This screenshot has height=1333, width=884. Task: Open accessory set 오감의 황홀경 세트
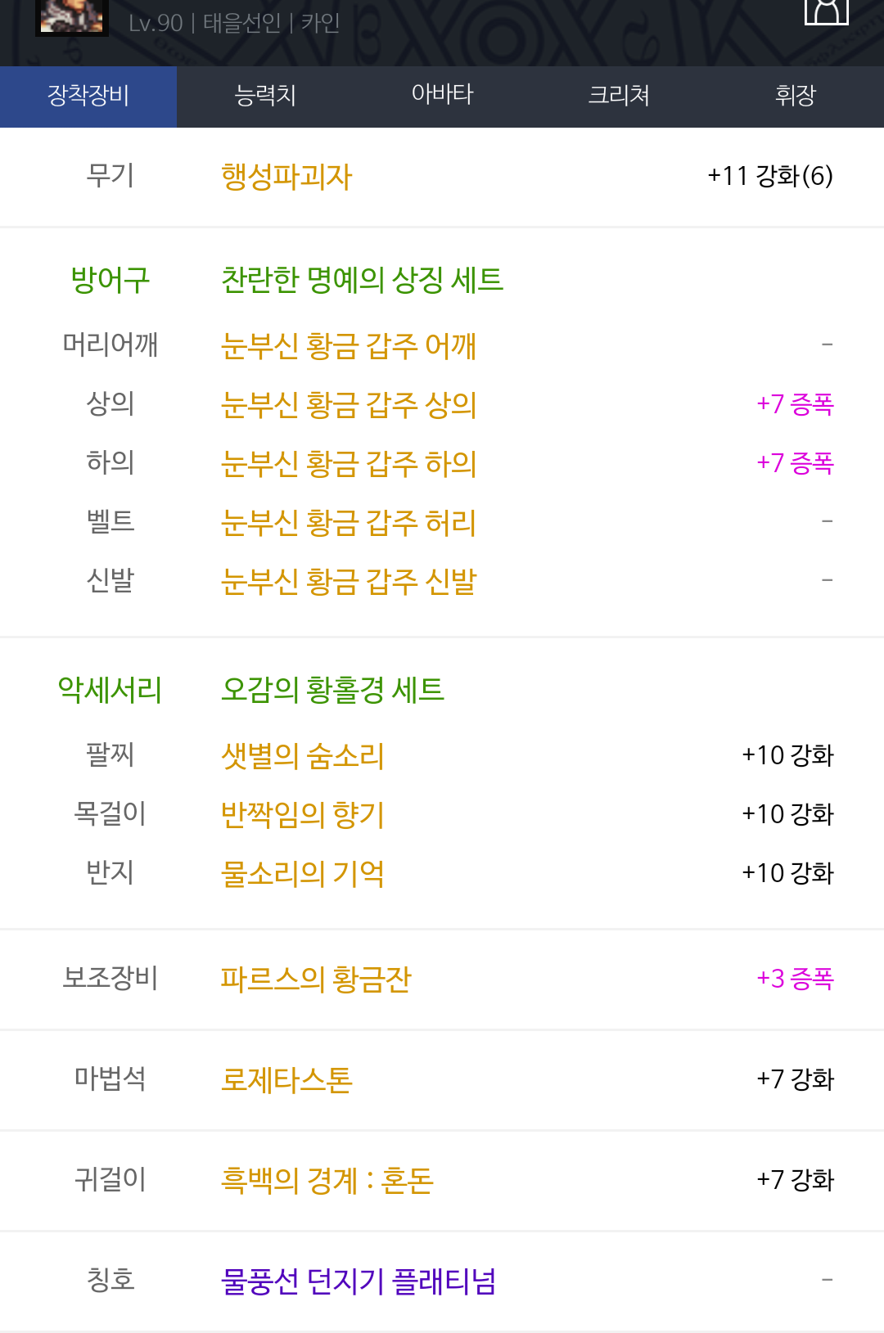pyautogui.click(x=332, y=690)
